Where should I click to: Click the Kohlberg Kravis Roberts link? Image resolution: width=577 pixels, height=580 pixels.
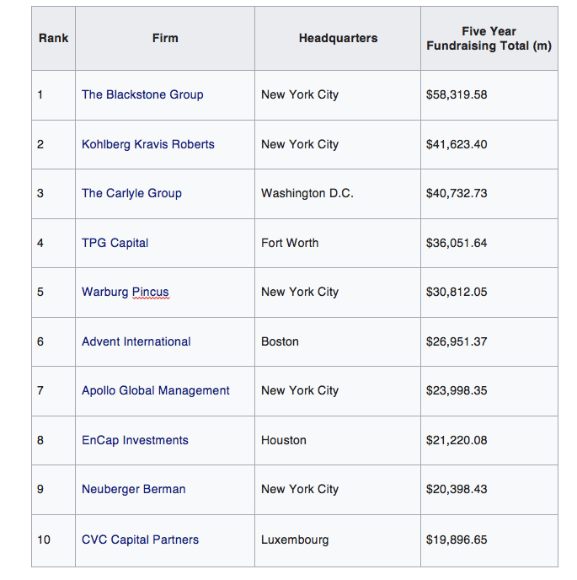(x=147, y=144)
